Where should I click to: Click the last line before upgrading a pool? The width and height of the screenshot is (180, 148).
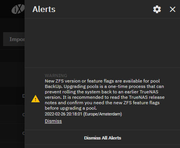point(71,108)
